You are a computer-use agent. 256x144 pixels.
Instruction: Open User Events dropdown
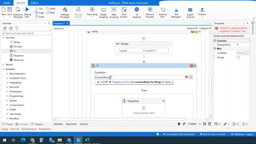(x=124, y=12)
